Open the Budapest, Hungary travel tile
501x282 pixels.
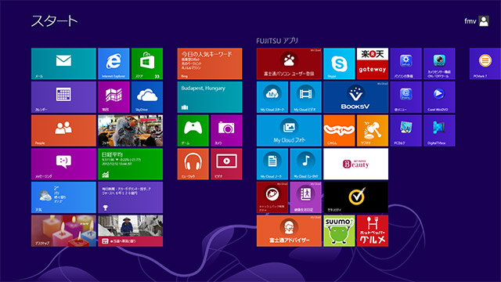[210, 97]
